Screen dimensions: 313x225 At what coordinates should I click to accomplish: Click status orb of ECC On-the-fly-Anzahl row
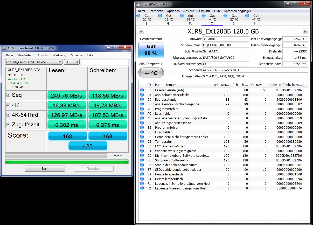[142, 146]
